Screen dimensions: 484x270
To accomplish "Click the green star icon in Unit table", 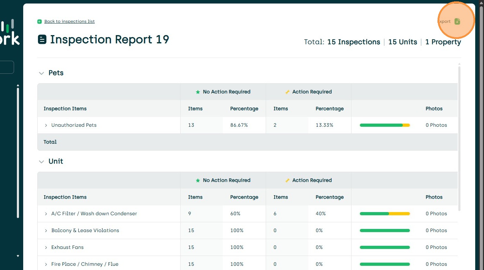I will (198, 180).
